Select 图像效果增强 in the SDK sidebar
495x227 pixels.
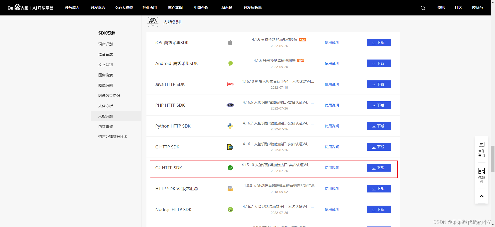click(x=109, y=96)
